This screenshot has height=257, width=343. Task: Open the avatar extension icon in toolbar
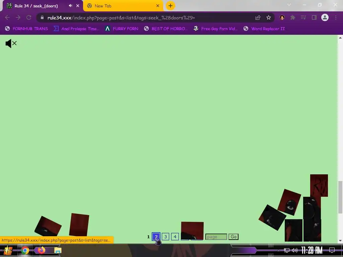(282, 17)
